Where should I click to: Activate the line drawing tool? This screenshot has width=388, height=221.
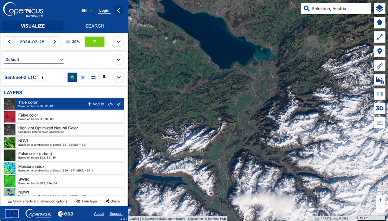[379, 37]
